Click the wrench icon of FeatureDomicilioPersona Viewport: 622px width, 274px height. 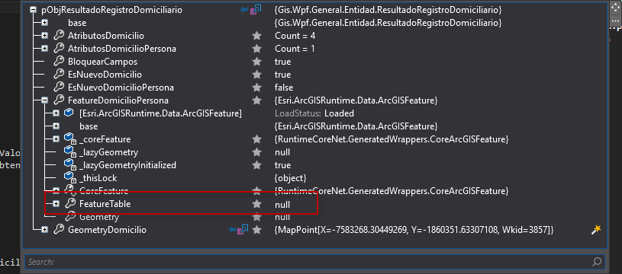(x=59, y=100)
